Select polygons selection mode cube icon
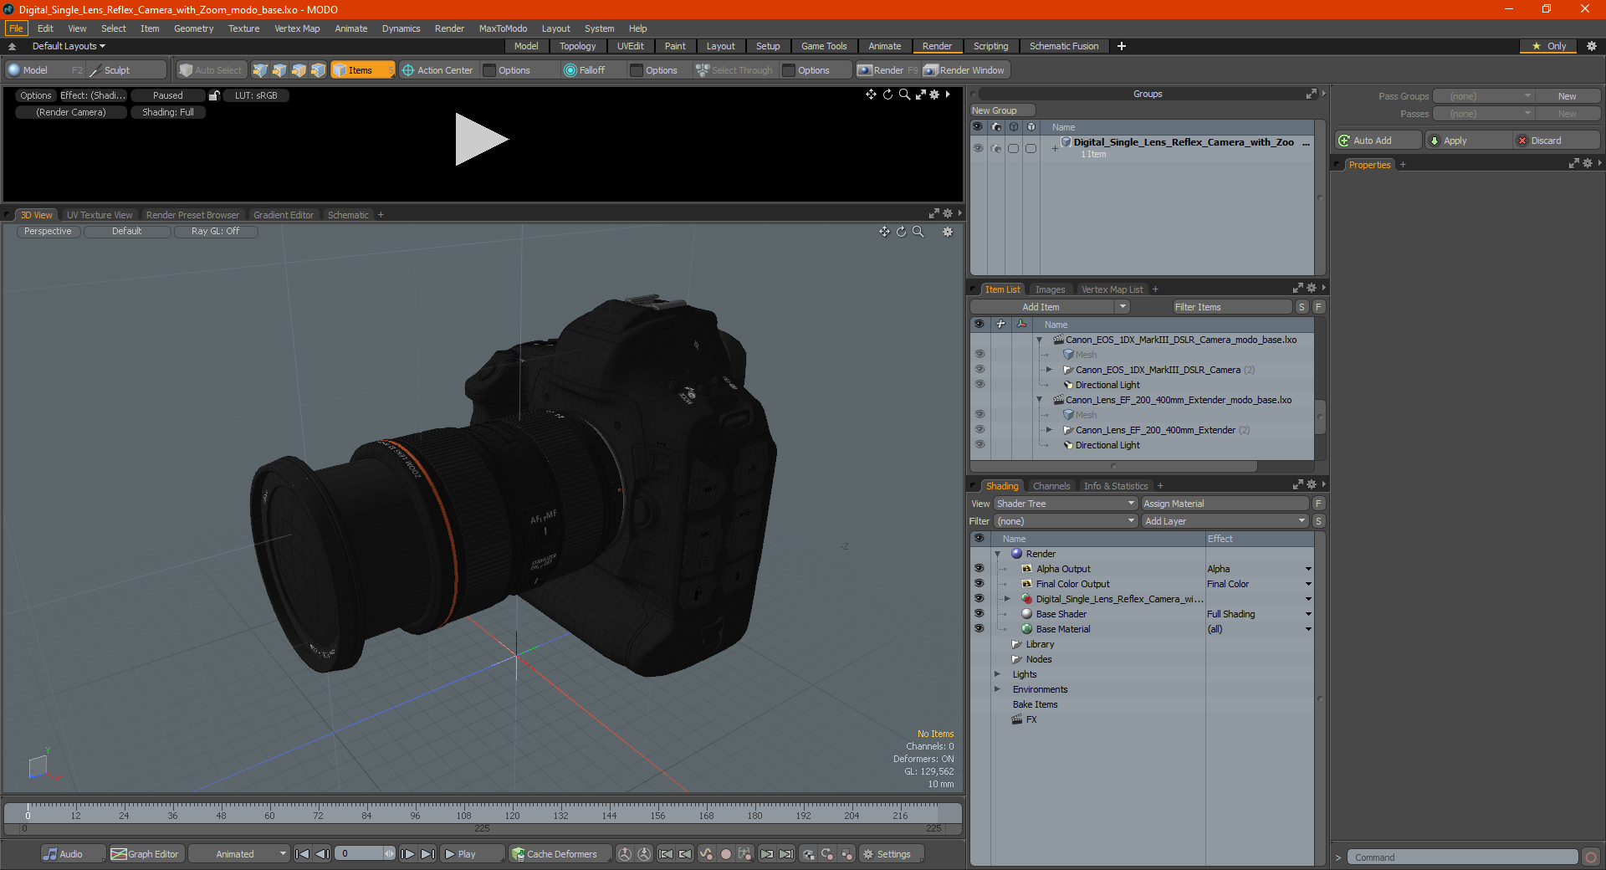Screen dimensions: 1606x870 (299, 70)
